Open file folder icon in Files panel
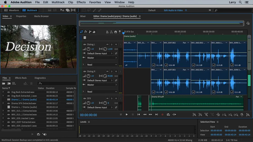The width and height of the screenshot is (253, 142). pyautogui.click(x=4, y=83)
